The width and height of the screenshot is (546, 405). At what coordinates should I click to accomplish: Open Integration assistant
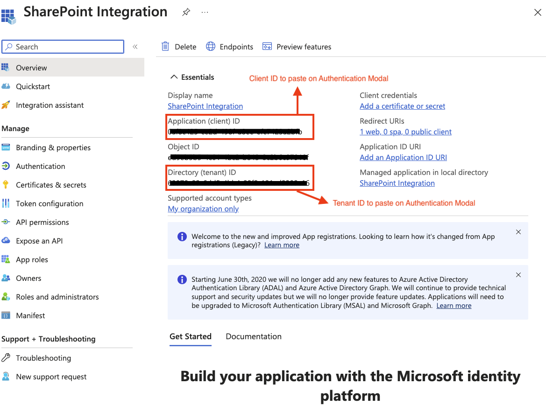(x=50, y=105)
